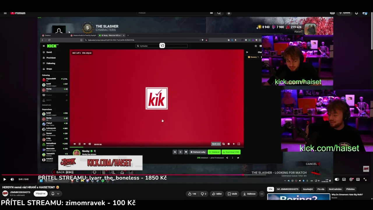The height and width of the screenshot is (210, 373).
Task: Start voice search with the microphone
Action: coord(229,13)
